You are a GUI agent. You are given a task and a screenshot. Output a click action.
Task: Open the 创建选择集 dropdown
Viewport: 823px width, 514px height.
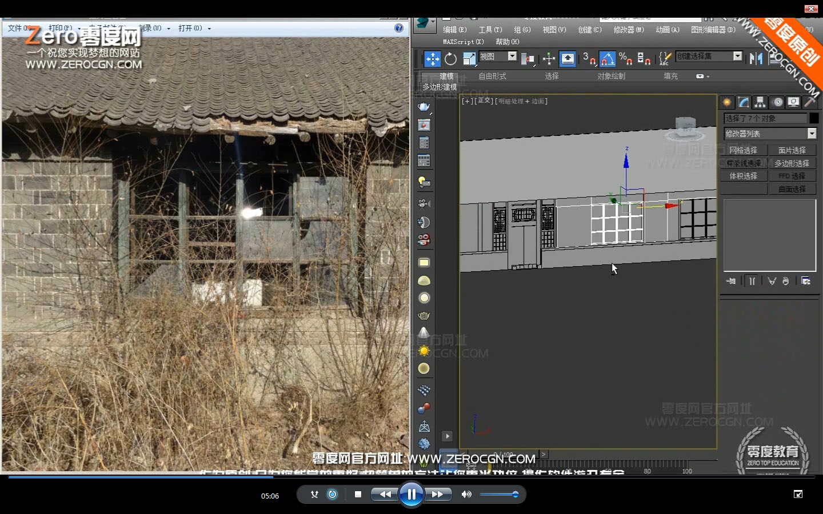point(709,56)
